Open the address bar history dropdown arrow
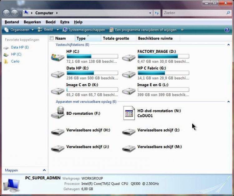Screen dimensions: 234x196 pyautogui.click(x=150, y=13)
